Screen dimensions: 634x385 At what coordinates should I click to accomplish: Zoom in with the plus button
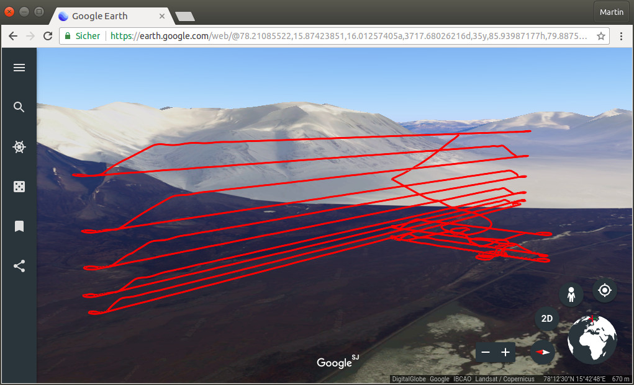505,352
